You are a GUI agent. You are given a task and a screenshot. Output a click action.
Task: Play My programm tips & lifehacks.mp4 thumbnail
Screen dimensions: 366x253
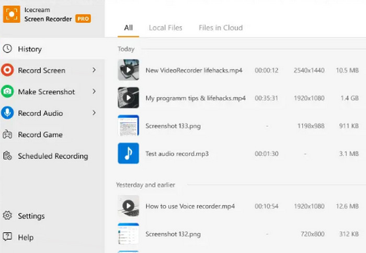[x=128, y=98]
